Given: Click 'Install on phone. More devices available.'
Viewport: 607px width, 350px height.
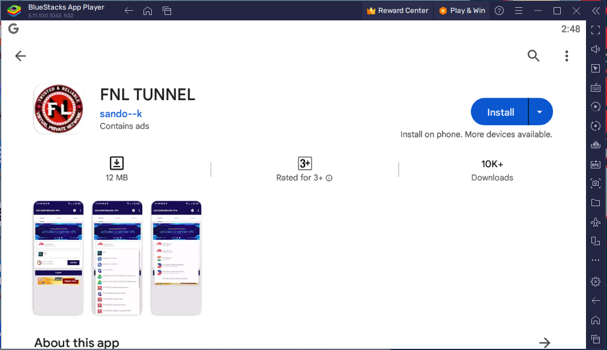Looking at the screenshot, I should coord(476,134).
